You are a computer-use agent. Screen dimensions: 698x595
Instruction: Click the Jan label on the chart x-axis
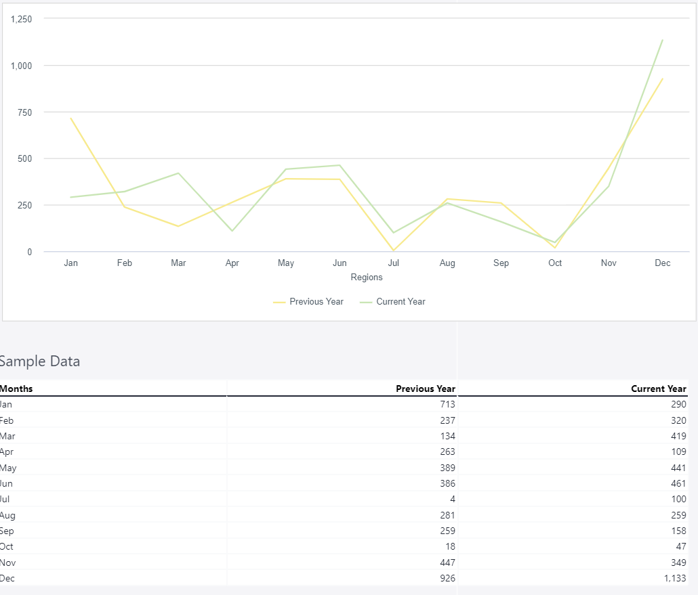[x=71, y=263]
